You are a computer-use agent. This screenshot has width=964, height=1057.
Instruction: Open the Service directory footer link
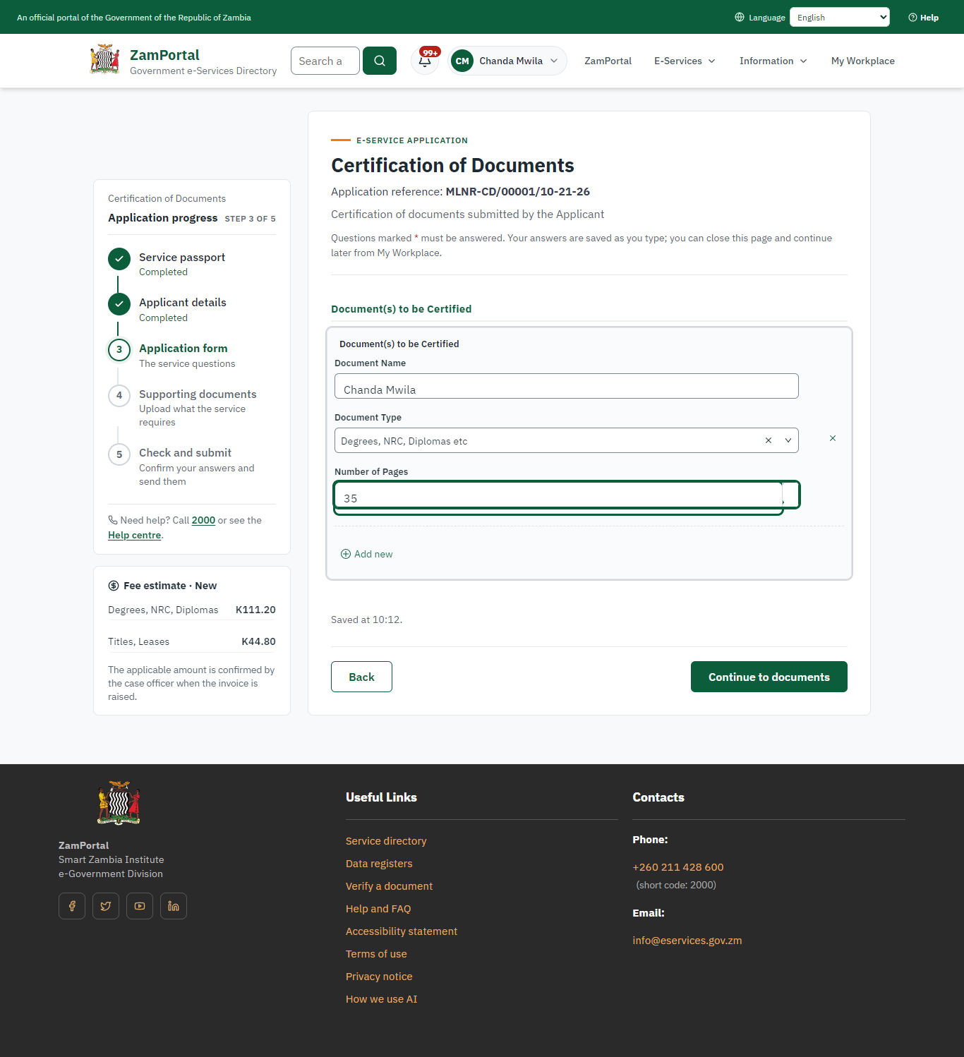[386, 841]
